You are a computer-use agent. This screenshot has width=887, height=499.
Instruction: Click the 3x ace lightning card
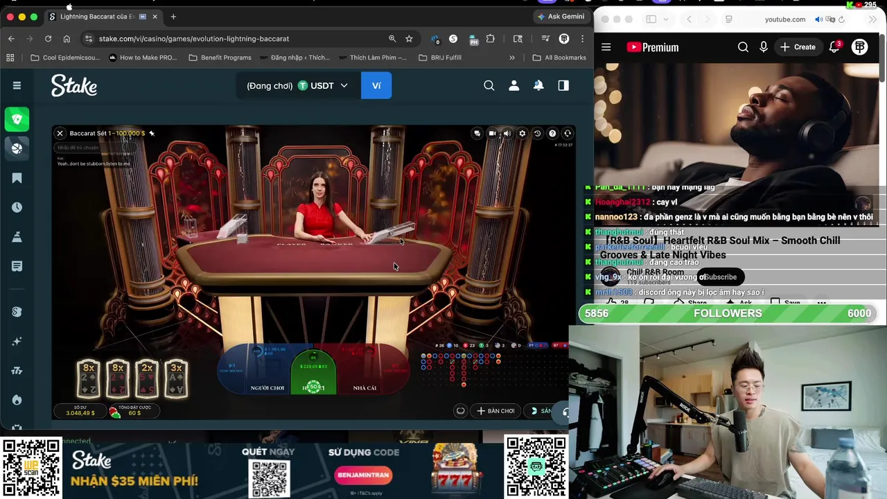[x=176, y=378]
